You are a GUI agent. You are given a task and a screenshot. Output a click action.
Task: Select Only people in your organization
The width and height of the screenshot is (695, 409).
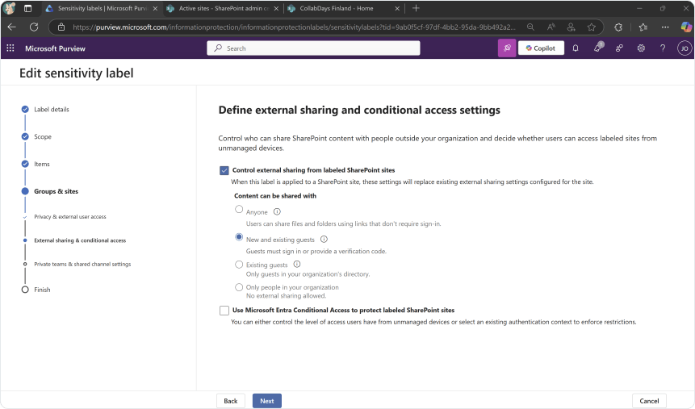pos(239,287)
